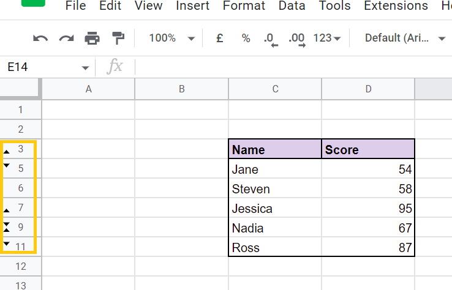Decrease decimal places icon
The height and width of the screenshot is (290, 452).
coord(270,39)
